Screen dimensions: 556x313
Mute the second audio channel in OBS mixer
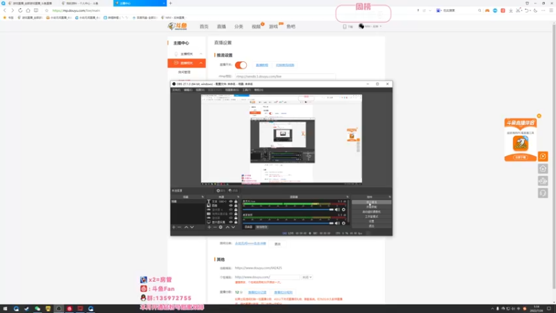[337, 223]
